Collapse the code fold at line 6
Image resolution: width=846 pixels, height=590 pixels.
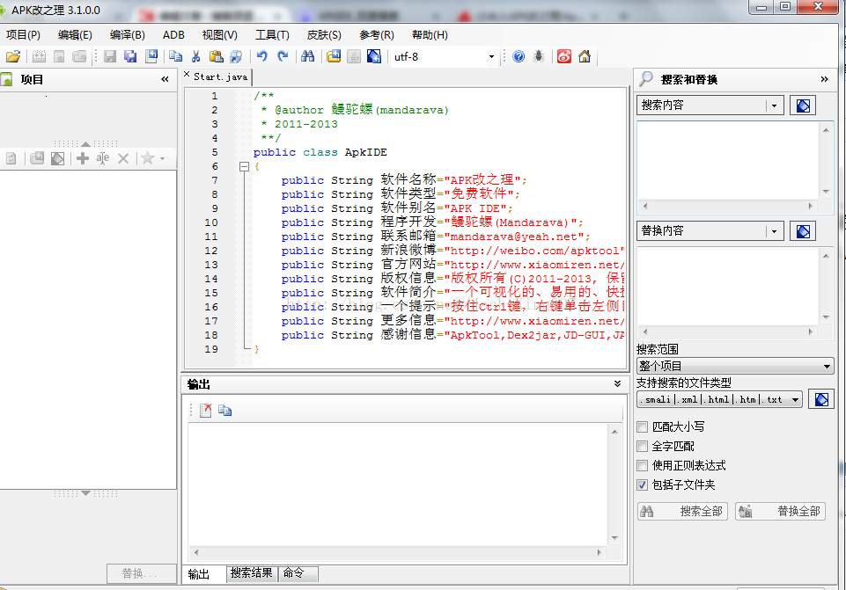coord(244,166)
